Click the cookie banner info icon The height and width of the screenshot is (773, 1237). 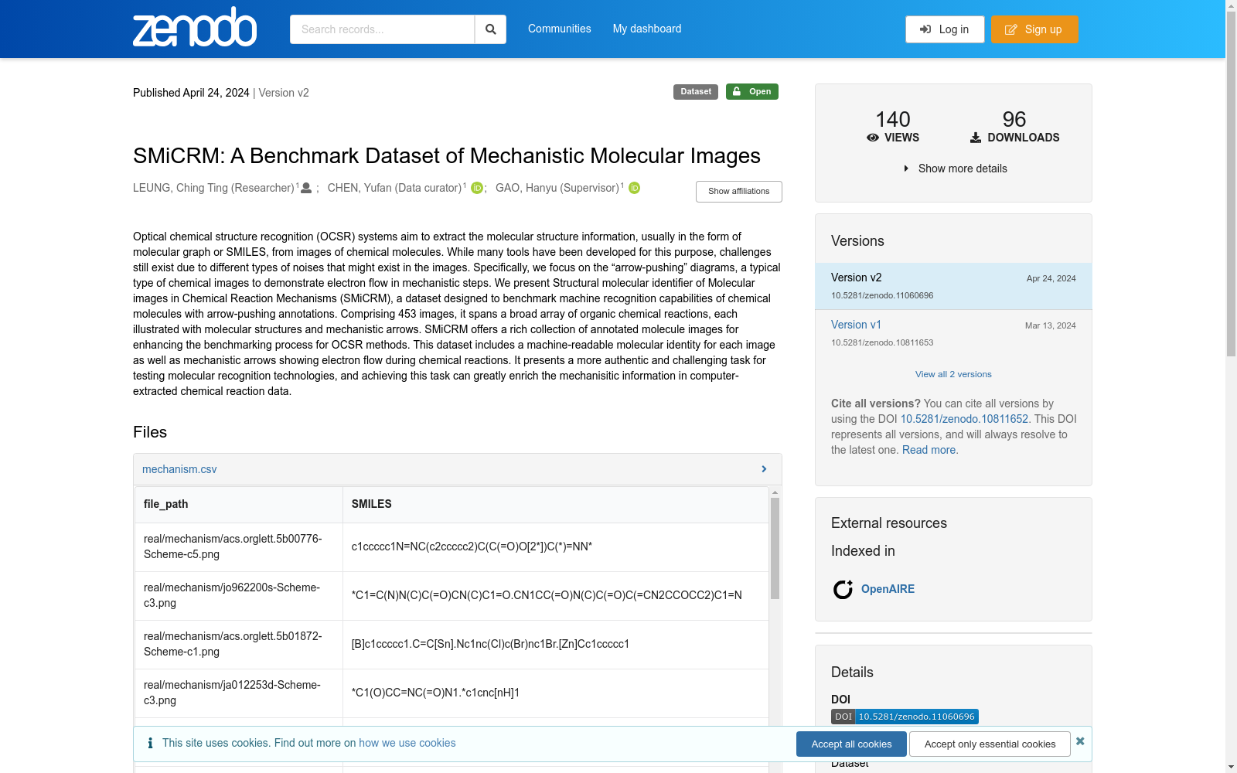click(x=150, y=743)
